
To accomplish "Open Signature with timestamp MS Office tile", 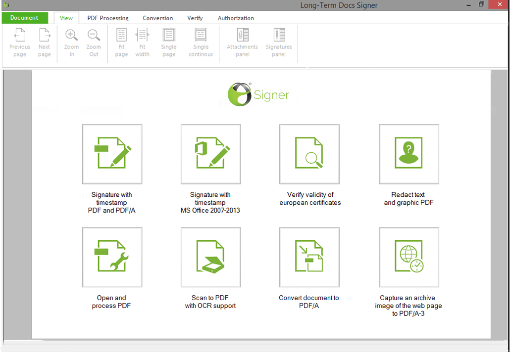I will [211, 154].
